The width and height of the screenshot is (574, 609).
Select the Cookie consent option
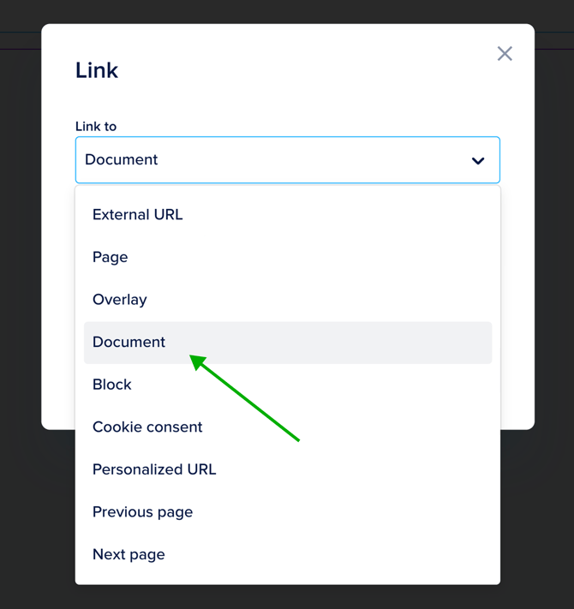147,427
